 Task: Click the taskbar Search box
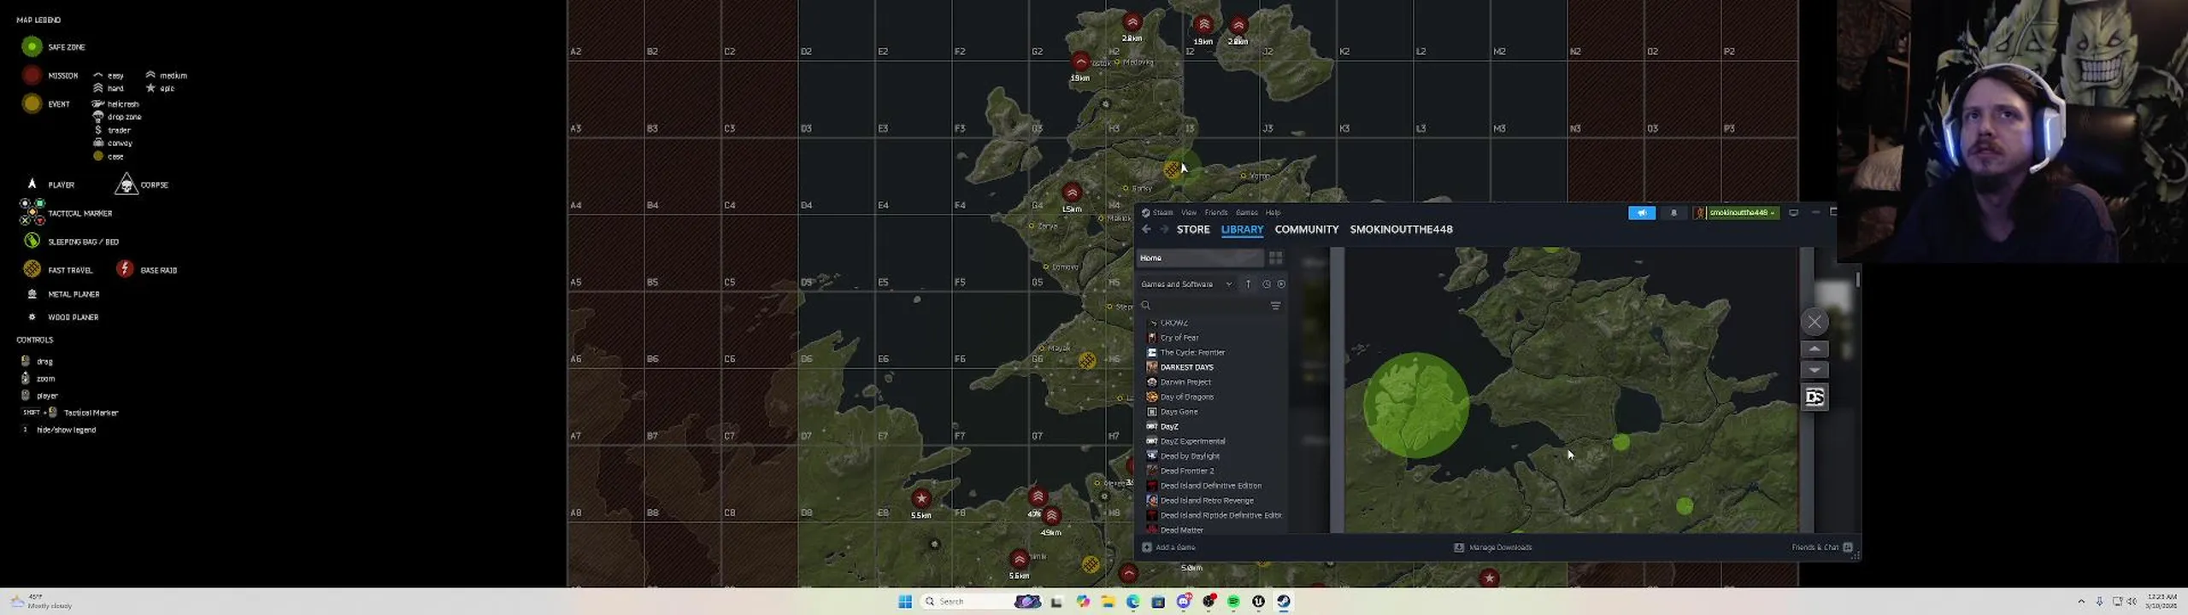click(x=982, y=602)
